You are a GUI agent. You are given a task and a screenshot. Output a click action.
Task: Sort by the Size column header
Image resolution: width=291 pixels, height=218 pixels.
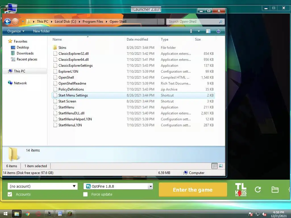[198, 39]
